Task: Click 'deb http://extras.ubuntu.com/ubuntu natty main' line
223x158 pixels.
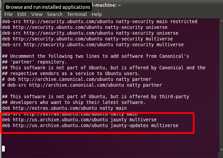Action: pyautogui.click(x=64, y=108)
